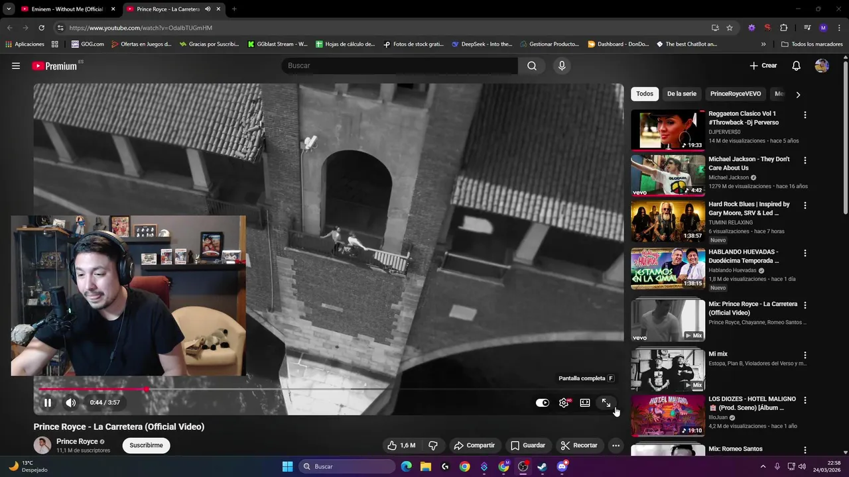Select the De la serie chip
This screenshot has height=477, width=849.
pyautogui.click(x=681, y=94)
